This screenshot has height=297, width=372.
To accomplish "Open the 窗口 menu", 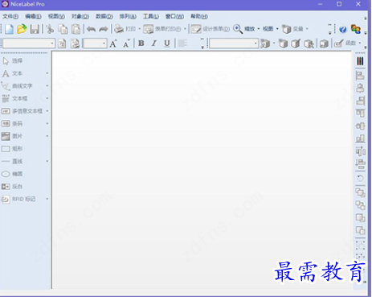I will coord(174,16).
